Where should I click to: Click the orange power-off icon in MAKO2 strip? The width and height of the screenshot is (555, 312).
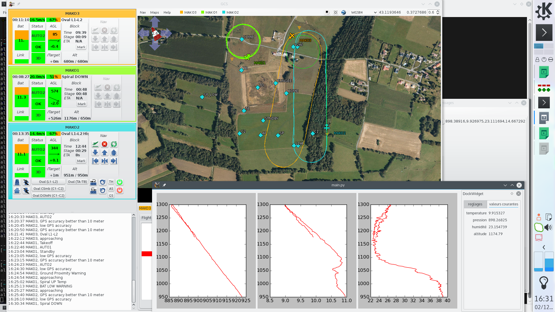[120, 190]
